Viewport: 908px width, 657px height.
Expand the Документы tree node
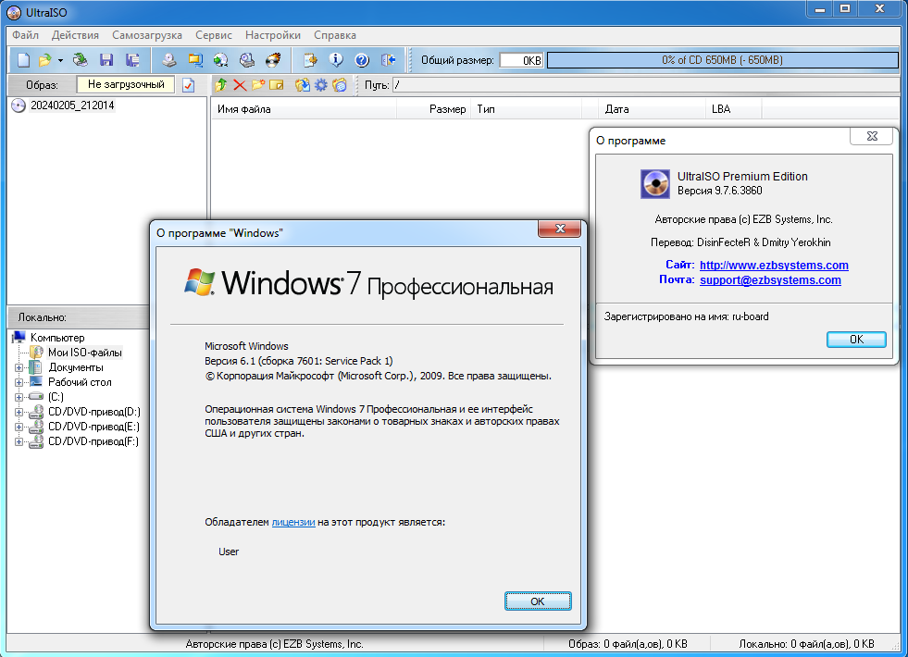19,367
